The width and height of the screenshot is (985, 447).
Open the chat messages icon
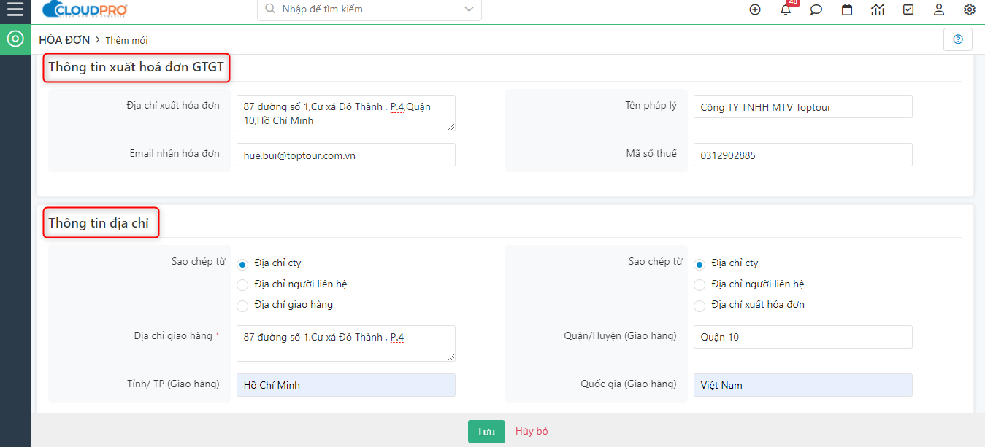click(x=816, y=9)
